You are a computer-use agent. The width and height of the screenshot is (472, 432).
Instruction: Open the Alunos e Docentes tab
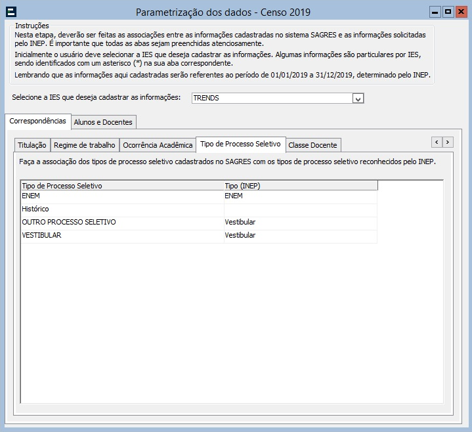(103, 122)
